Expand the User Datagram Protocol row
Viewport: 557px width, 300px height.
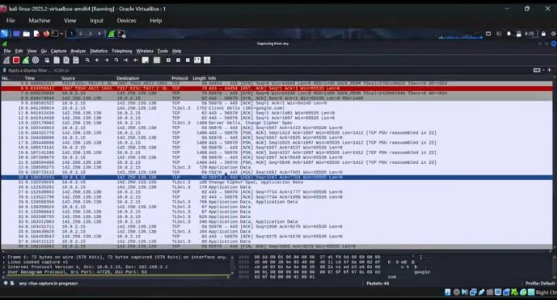tap(4, 272)
